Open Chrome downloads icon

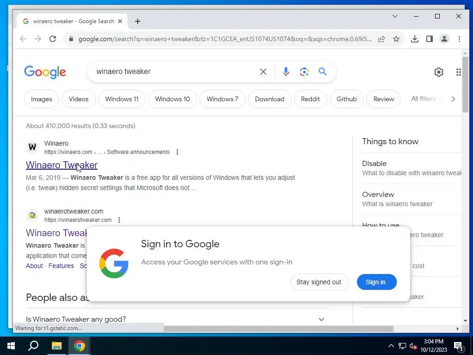coord(415,39)
